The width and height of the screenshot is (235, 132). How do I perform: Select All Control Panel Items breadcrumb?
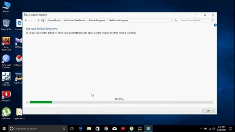[x=75, y=21]
